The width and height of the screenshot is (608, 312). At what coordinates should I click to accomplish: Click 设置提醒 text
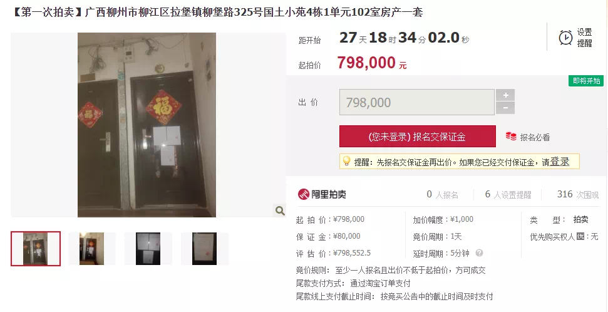pos(584,38)
